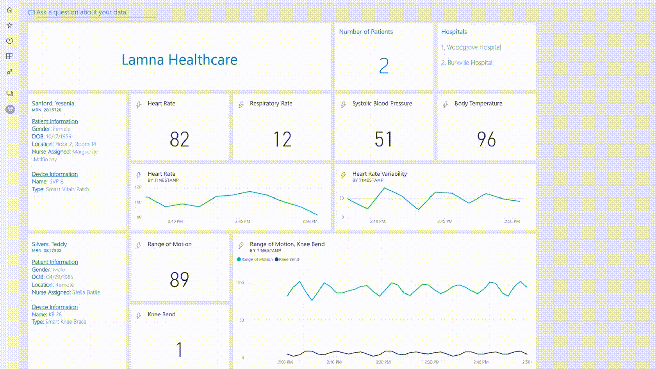Click Knee Bend value 1
Image resolution: width=656 pixels, height=369 pixels.
pos(179,350)
